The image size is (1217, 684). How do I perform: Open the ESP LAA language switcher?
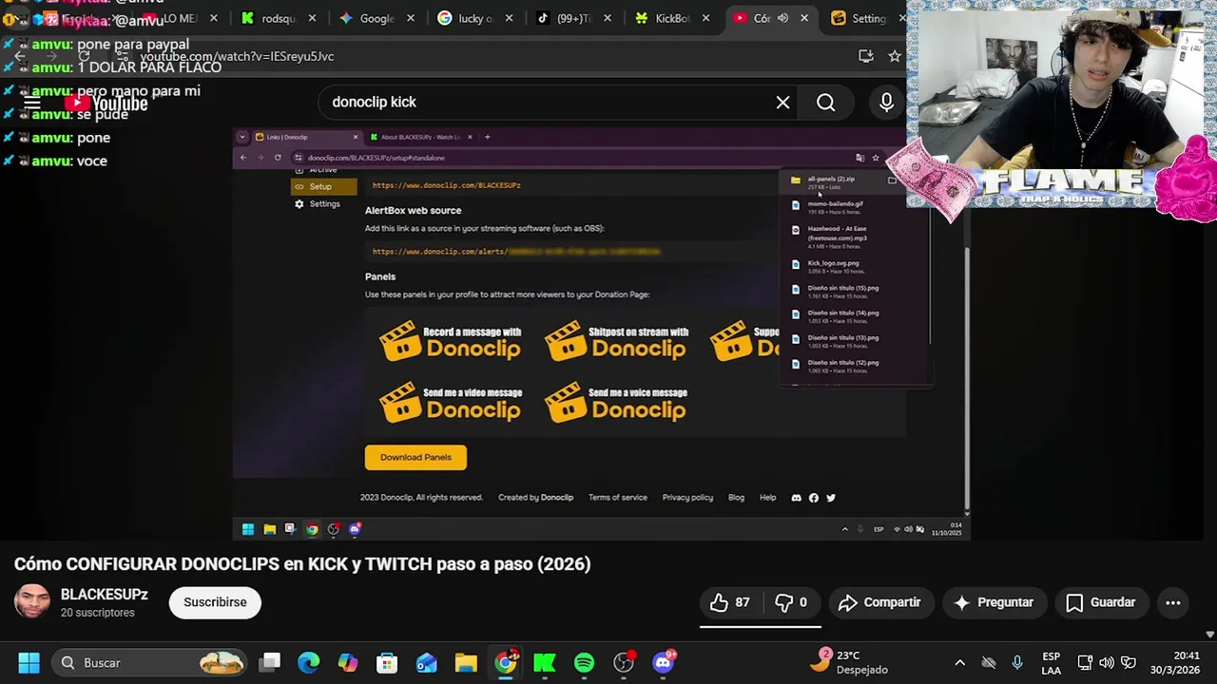click(x=1051, y=662)
